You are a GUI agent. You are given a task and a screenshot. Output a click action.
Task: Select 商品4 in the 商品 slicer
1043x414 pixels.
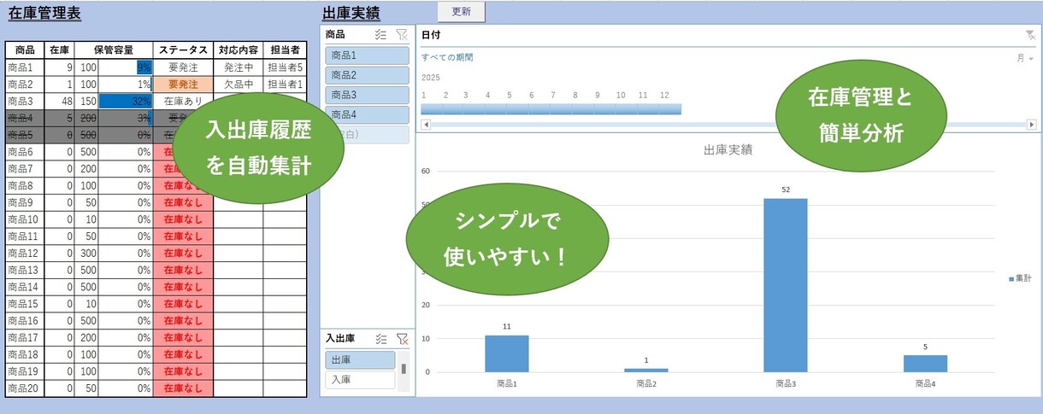(x=368, y=114)
